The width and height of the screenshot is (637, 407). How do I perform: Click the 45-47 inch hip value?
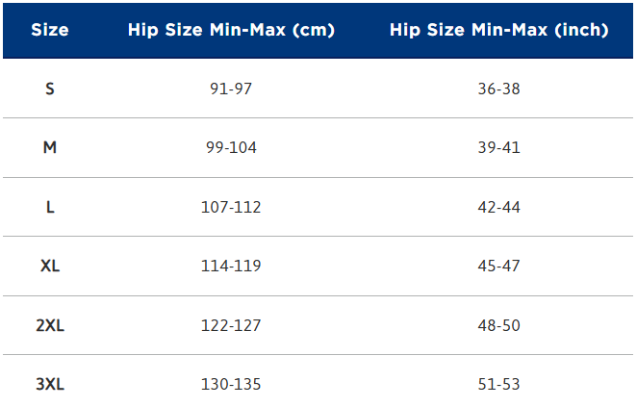tap(498, 266)
